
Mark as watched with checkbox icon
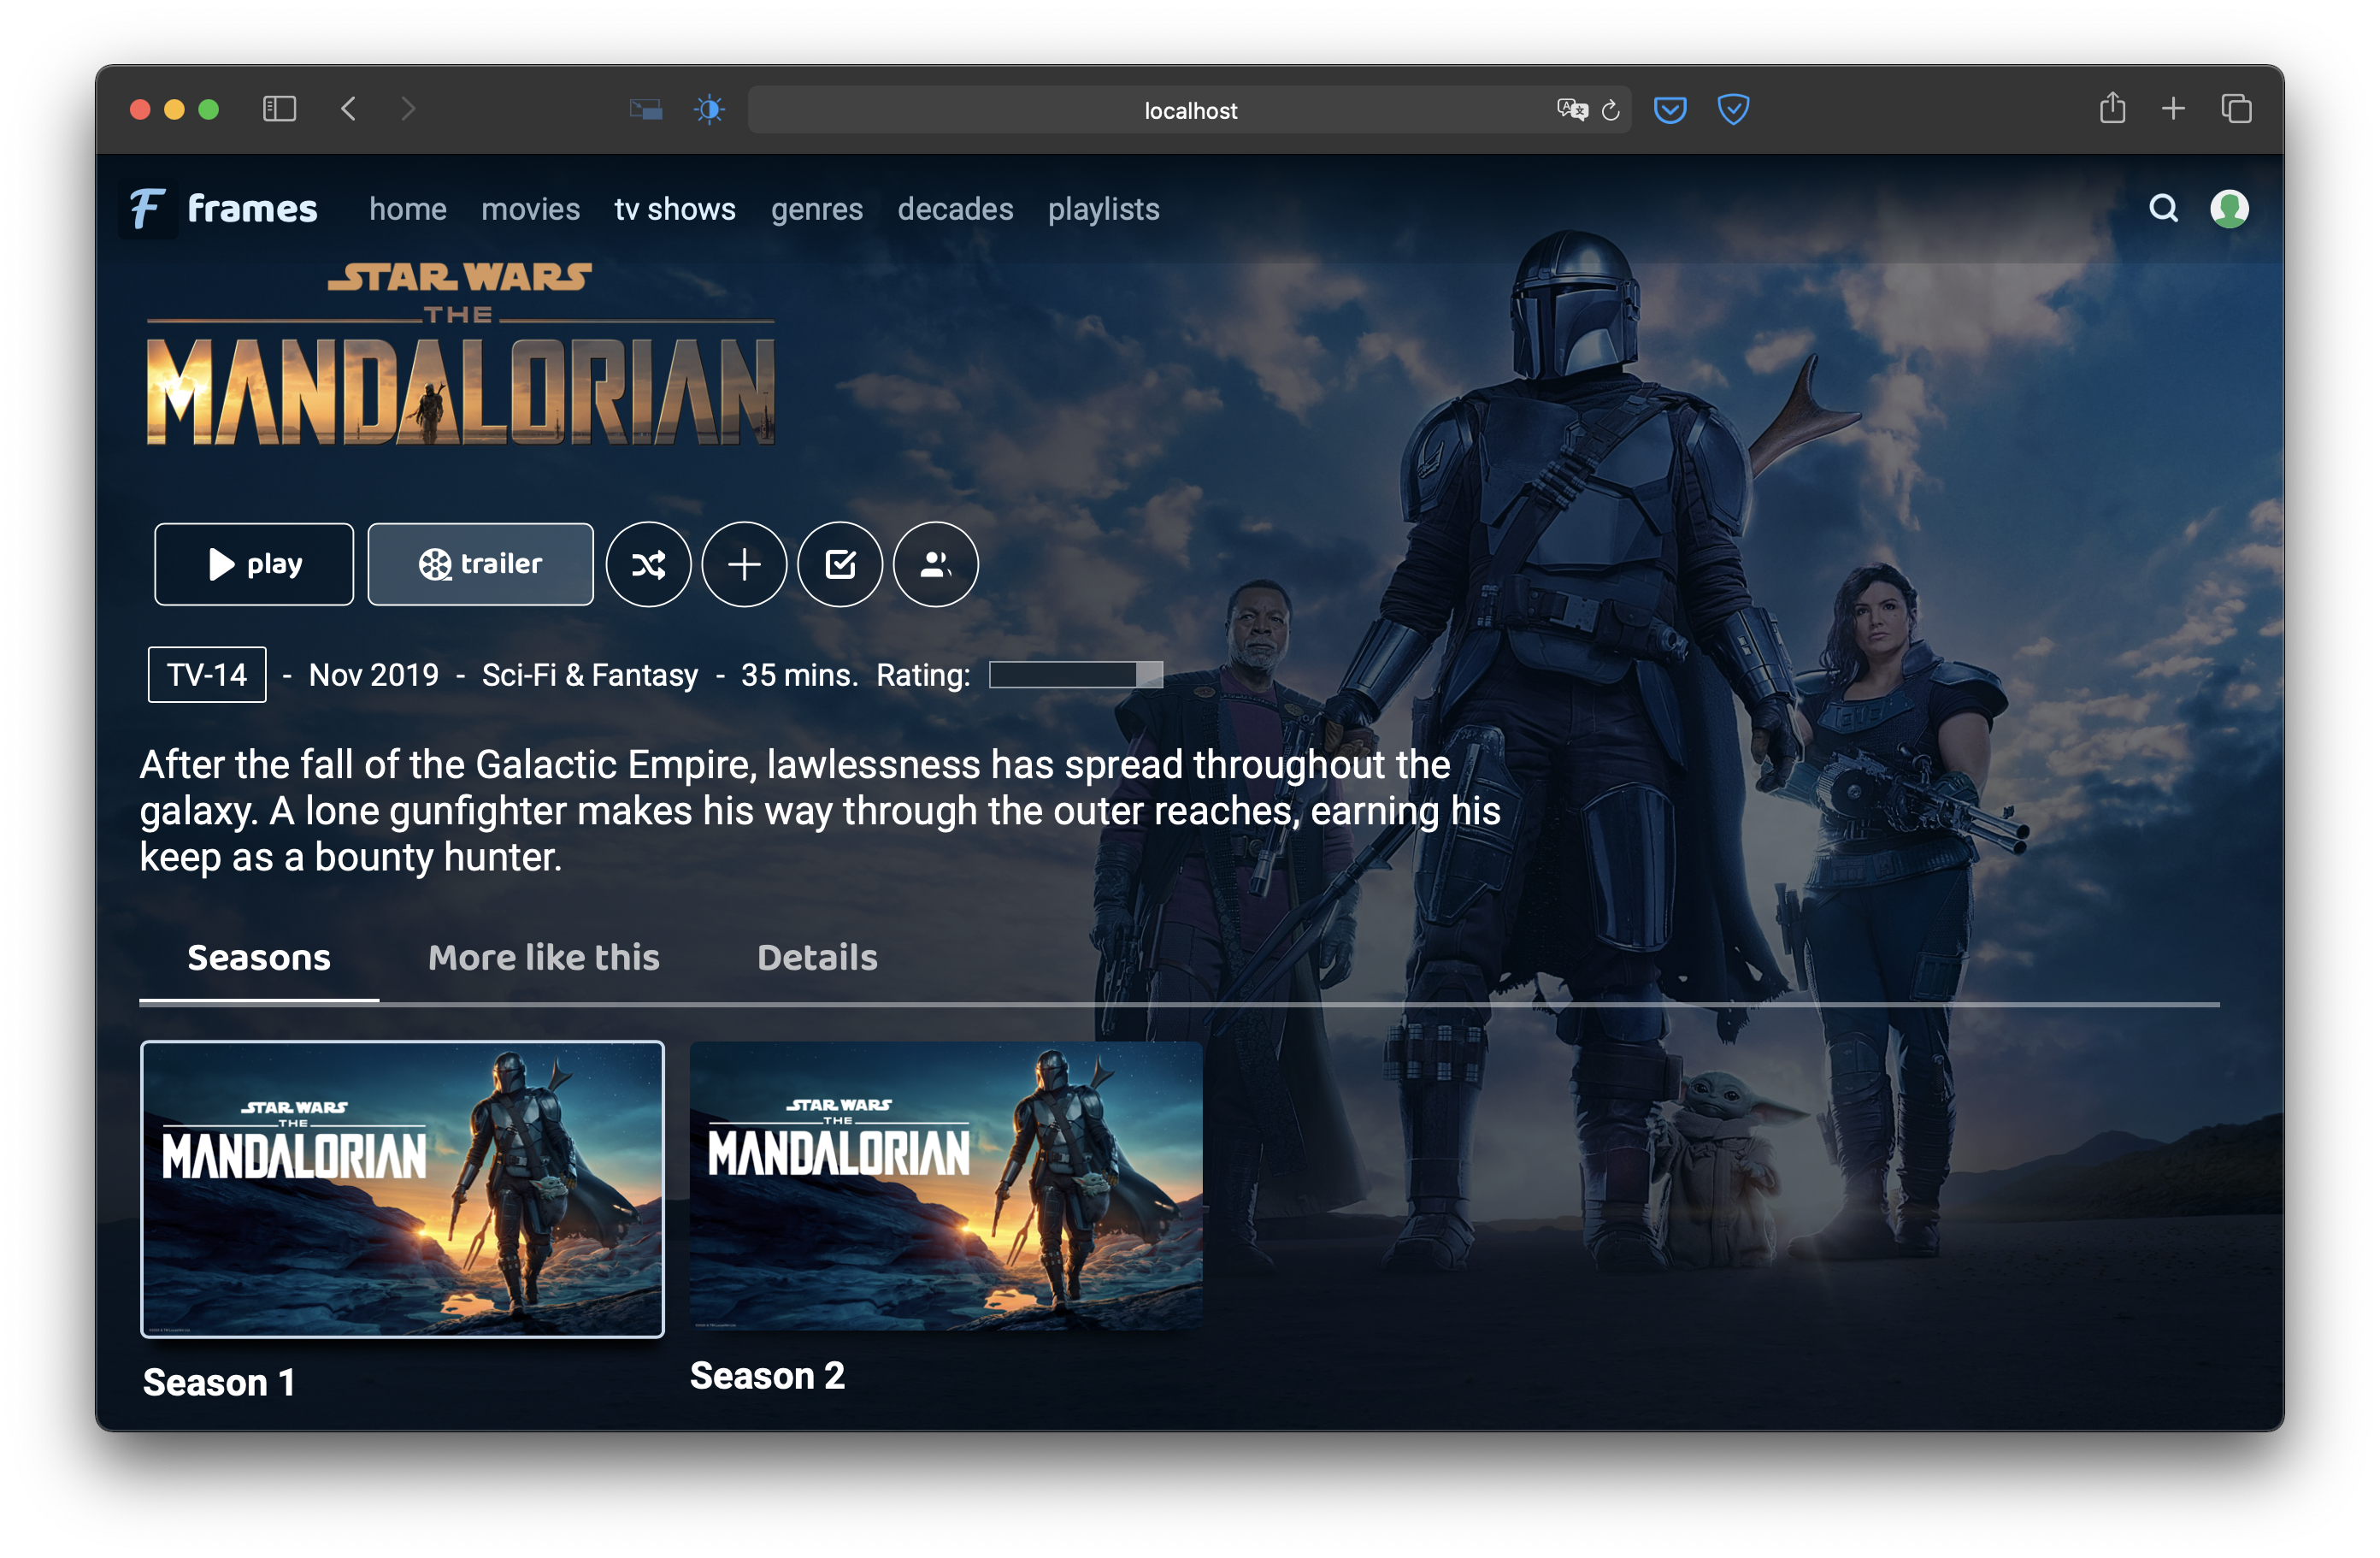840,565
